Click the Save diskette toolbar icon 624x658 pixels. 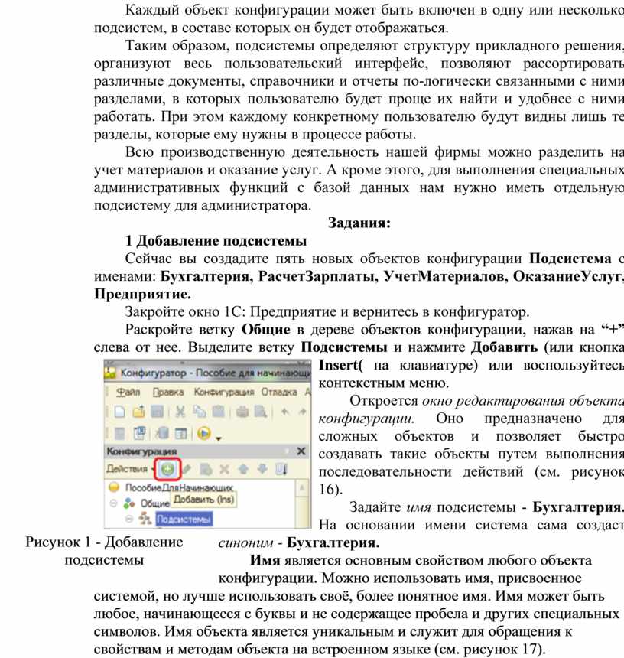coord(158,412)
